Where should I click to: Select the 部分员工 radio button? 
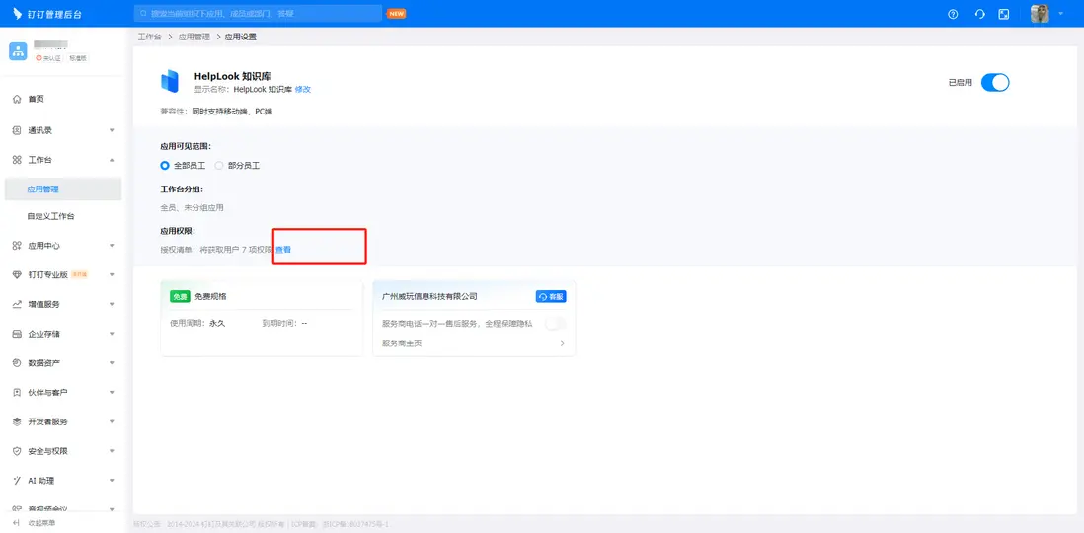click(219, 166)
